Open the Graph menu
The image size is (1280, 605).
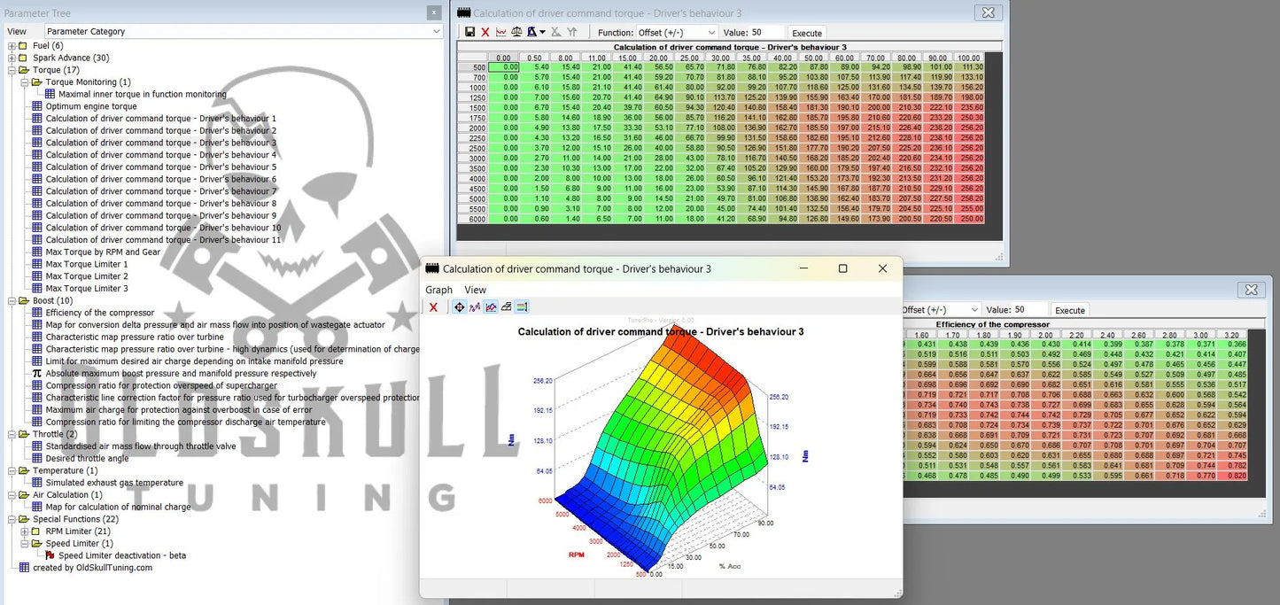coord(438,290)
